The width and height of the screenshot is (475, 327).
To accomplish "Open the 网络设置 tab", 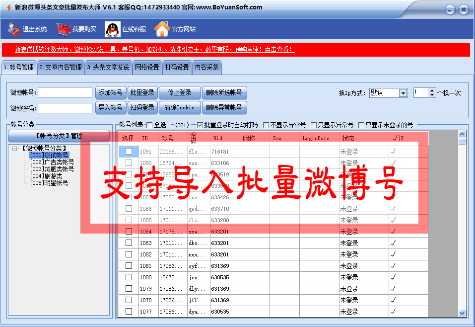I will pos(147,68).
